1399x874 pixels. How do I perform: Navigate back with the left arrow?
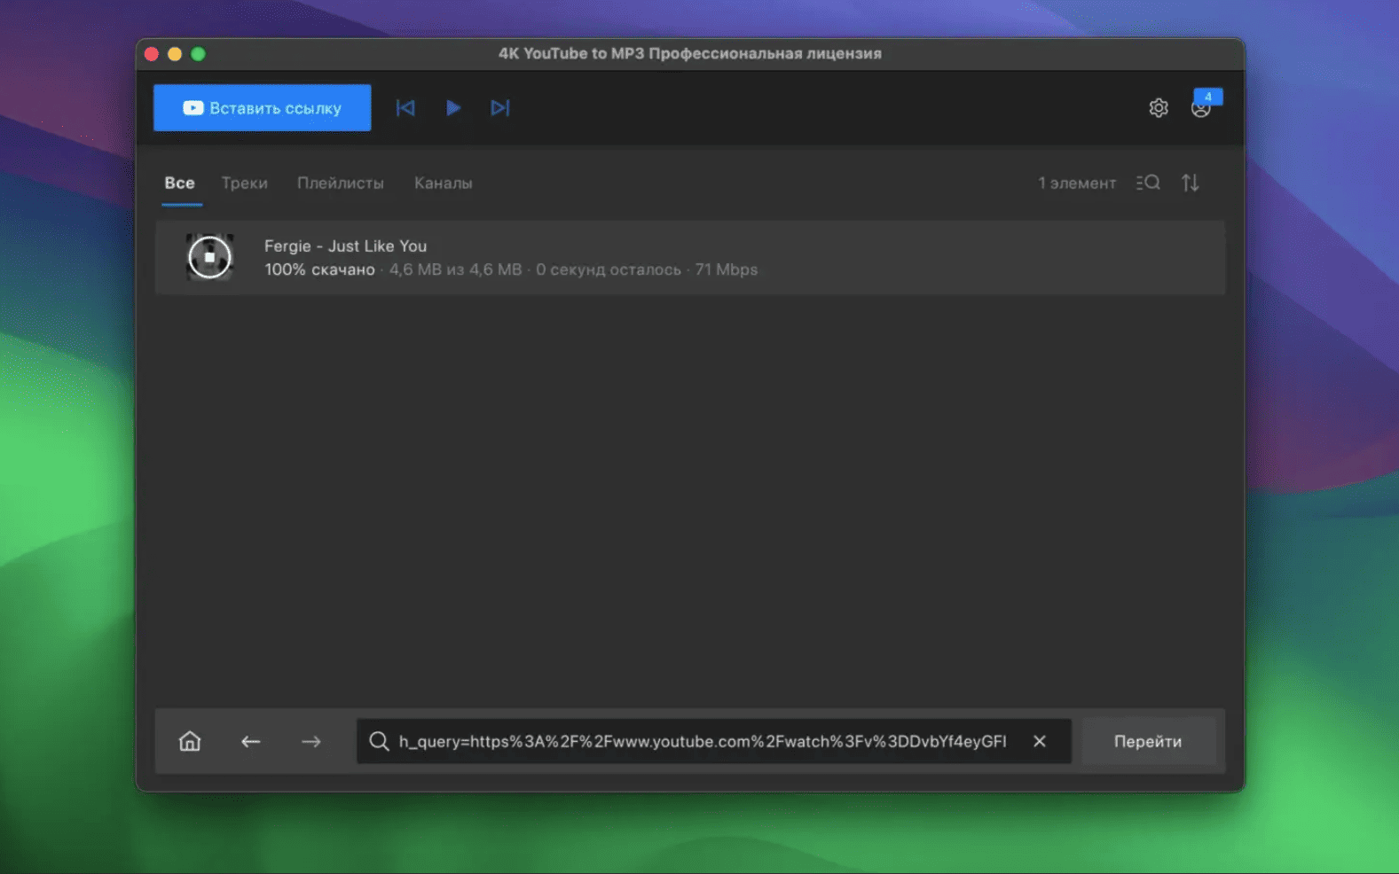pyautogui.click(x=251, y=741)
